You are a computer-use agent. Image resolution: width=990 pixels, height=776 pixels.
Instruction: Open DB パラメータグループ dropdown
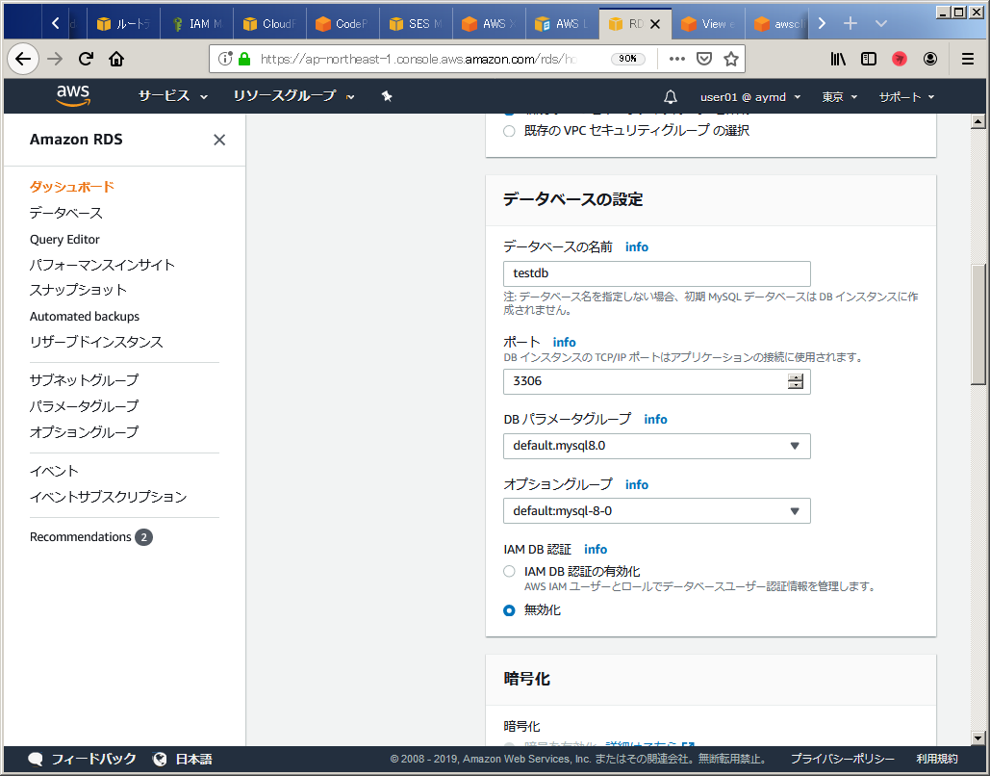pos(656,446)
